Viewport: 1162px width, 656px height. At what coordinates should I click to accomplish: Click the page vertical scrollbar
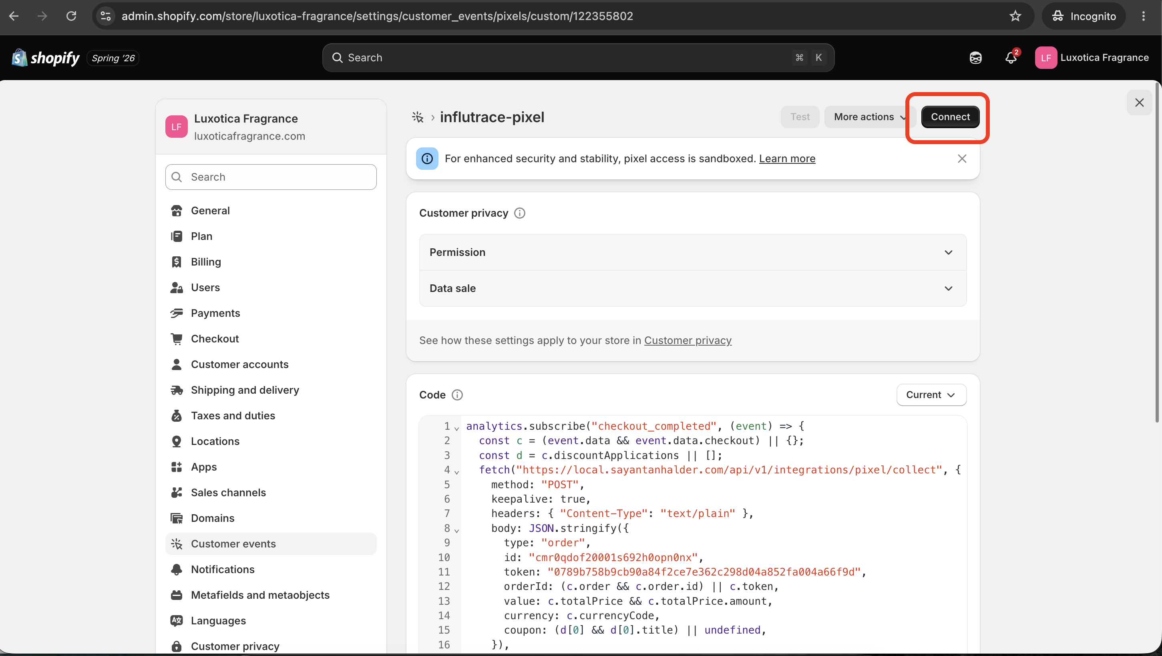[1156, 253]
